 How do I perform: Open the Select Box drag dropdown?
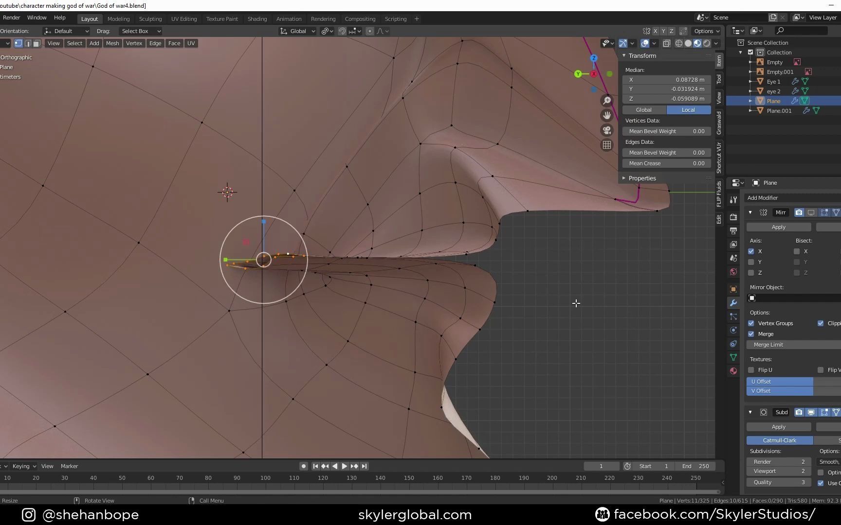tap(140, 31)
